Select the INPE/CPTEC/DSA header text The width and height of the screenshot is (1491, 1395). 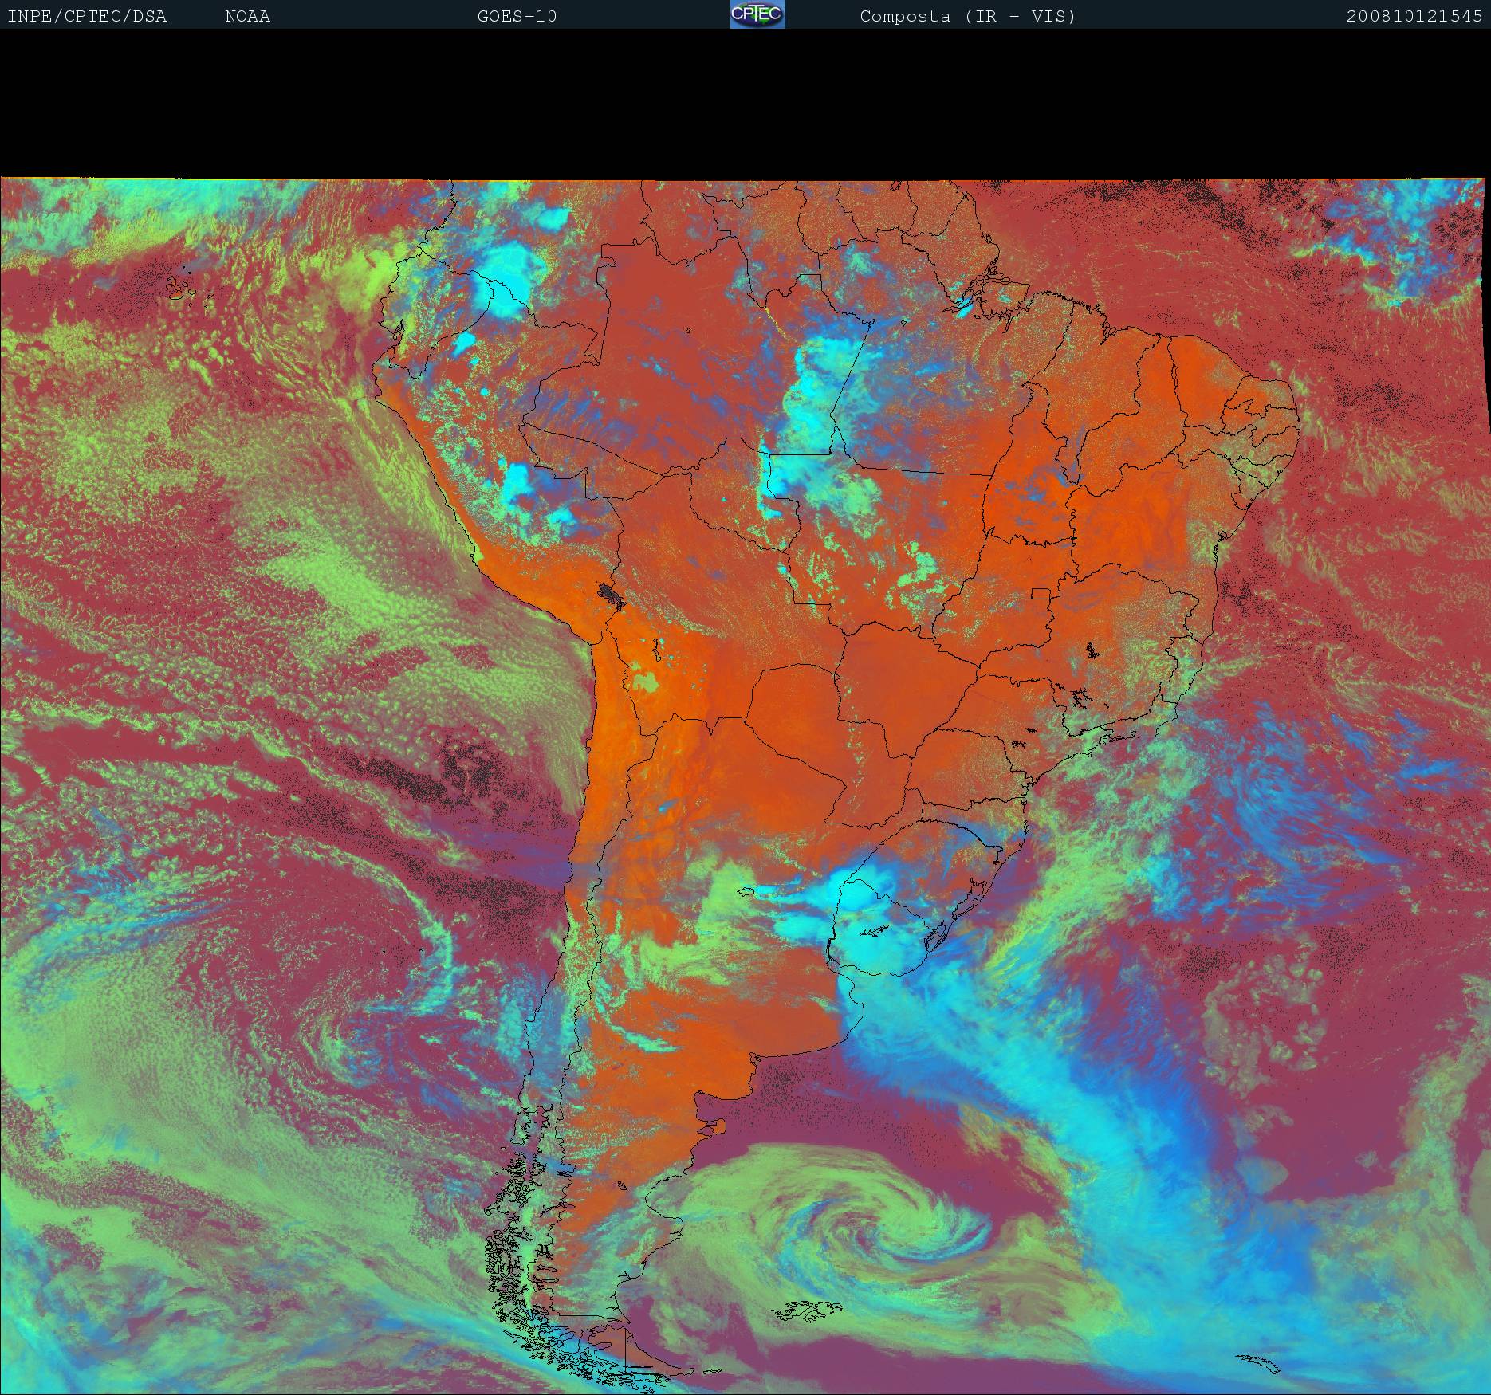click(x=87, y=16)
